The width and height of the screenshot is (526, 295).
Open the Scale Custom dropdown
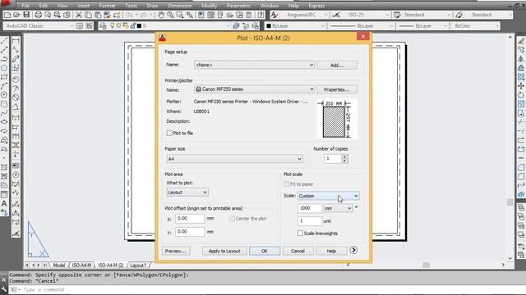point(329,196)
